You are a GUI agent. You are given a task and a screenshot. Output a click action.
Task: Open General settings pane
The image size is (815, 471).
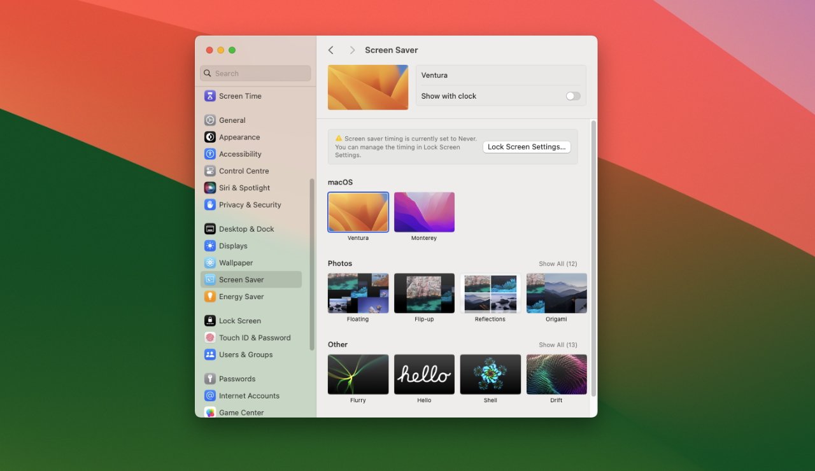(251, 120)
